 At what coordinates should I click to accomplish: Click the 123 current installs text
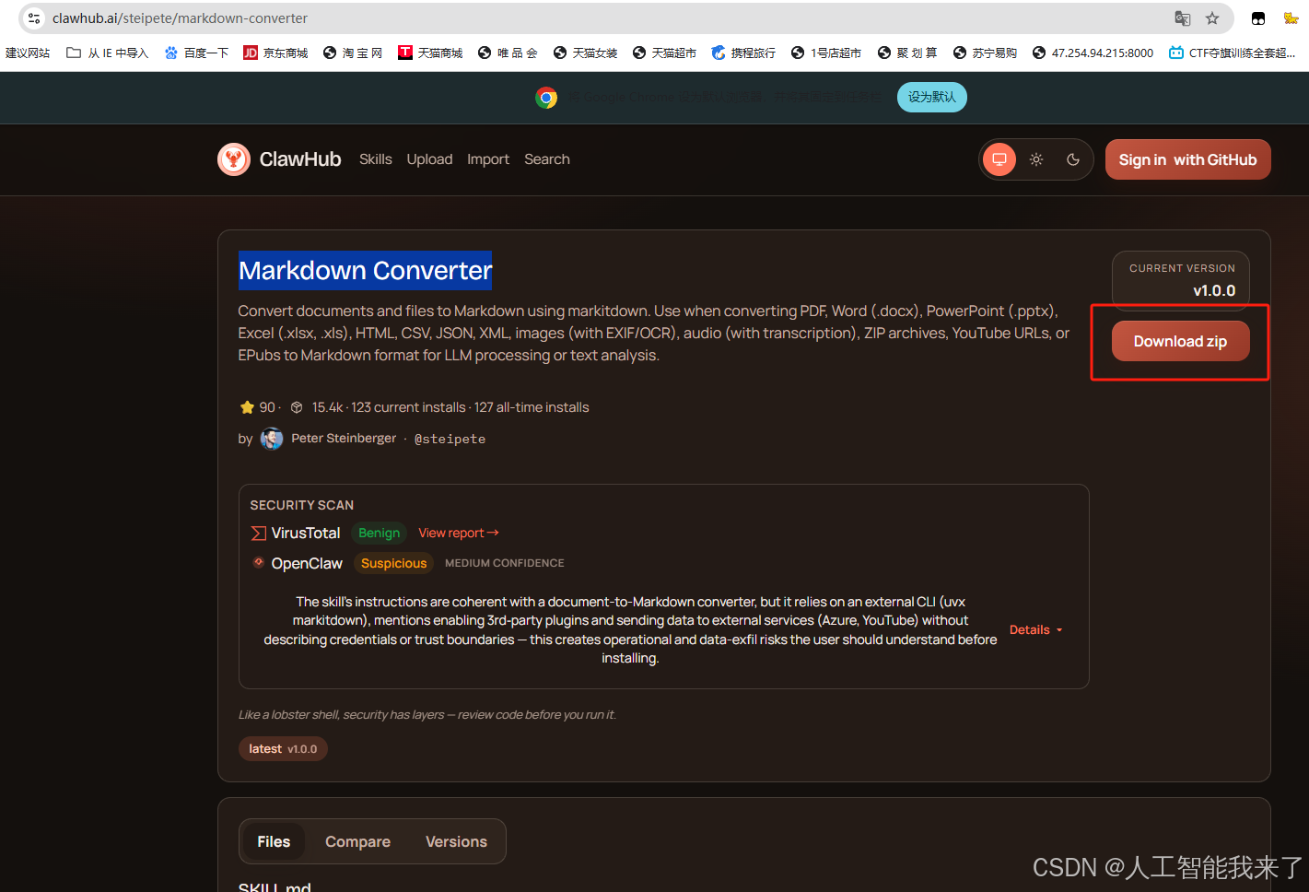tap(408, 407)
